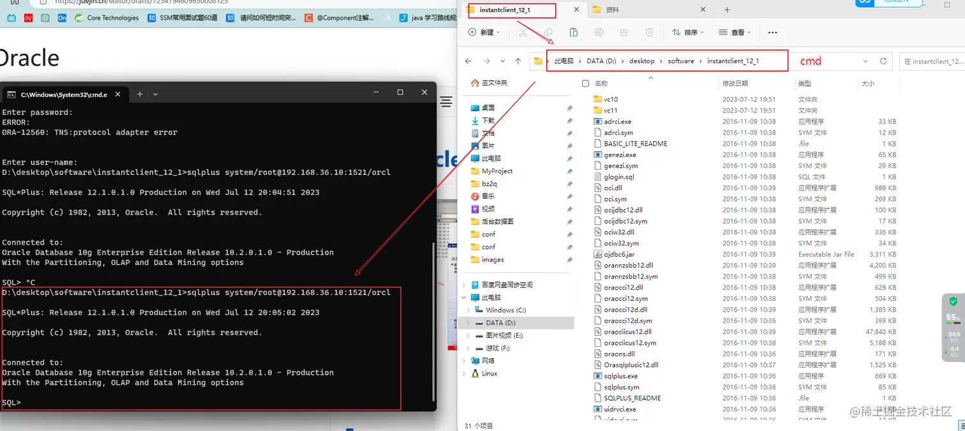965x431 pixels.
Task: Toggle the select-all checkbox beside 名称
Action: (x=585, y=84)
